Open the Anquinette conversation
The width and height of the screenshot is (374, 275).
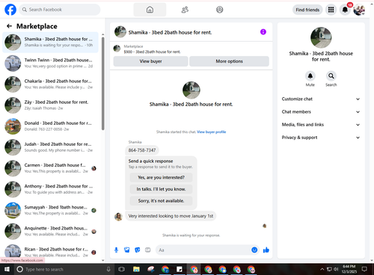pos(51,231)
